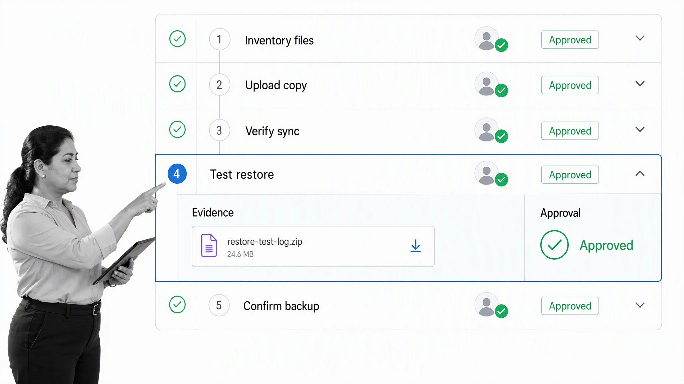Click the Approved badge for Confirm backup
684x384 pixels.
570,306
